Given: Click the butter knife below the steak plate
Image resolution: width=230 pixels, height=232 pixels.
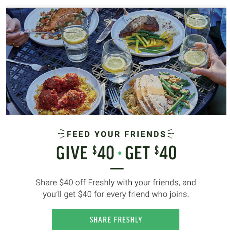Looking at the screenshot, I should [159, 60].
